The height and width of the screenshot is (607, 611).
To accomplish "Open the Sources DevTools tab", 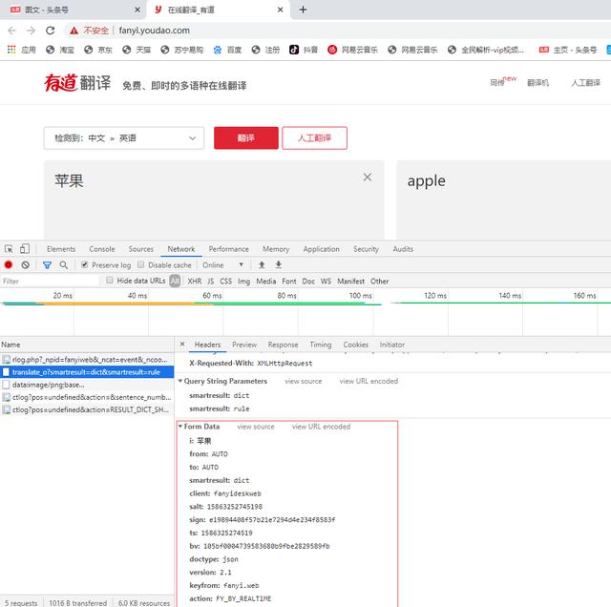I will point(140,249).
